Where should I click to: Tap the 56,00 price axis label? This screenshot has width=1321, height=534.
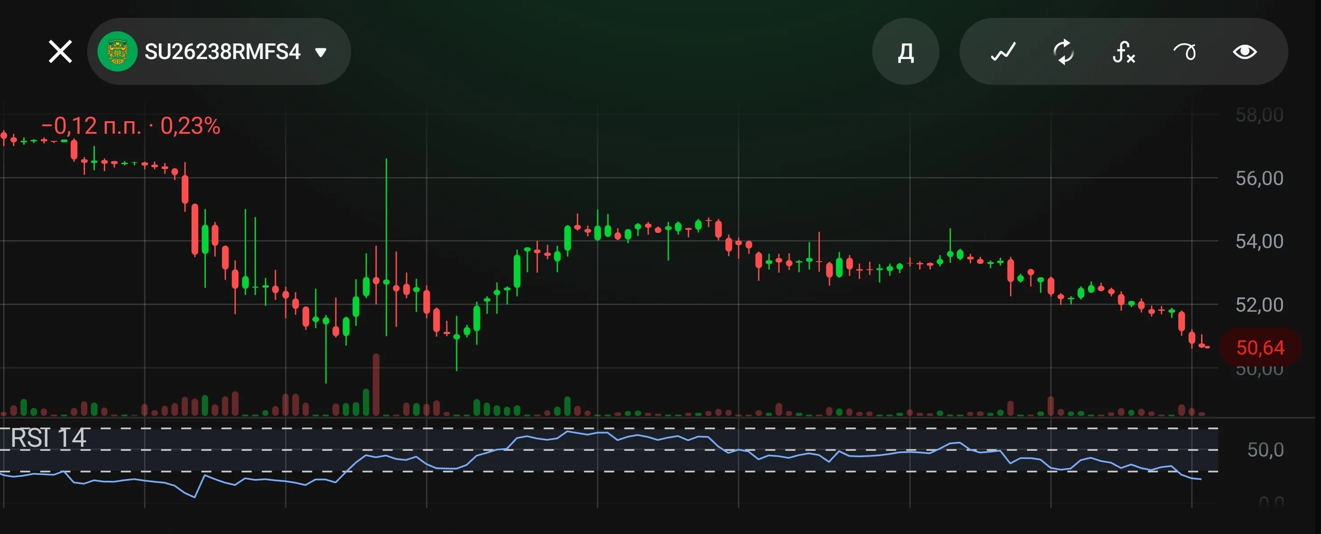coord(1259,178)
